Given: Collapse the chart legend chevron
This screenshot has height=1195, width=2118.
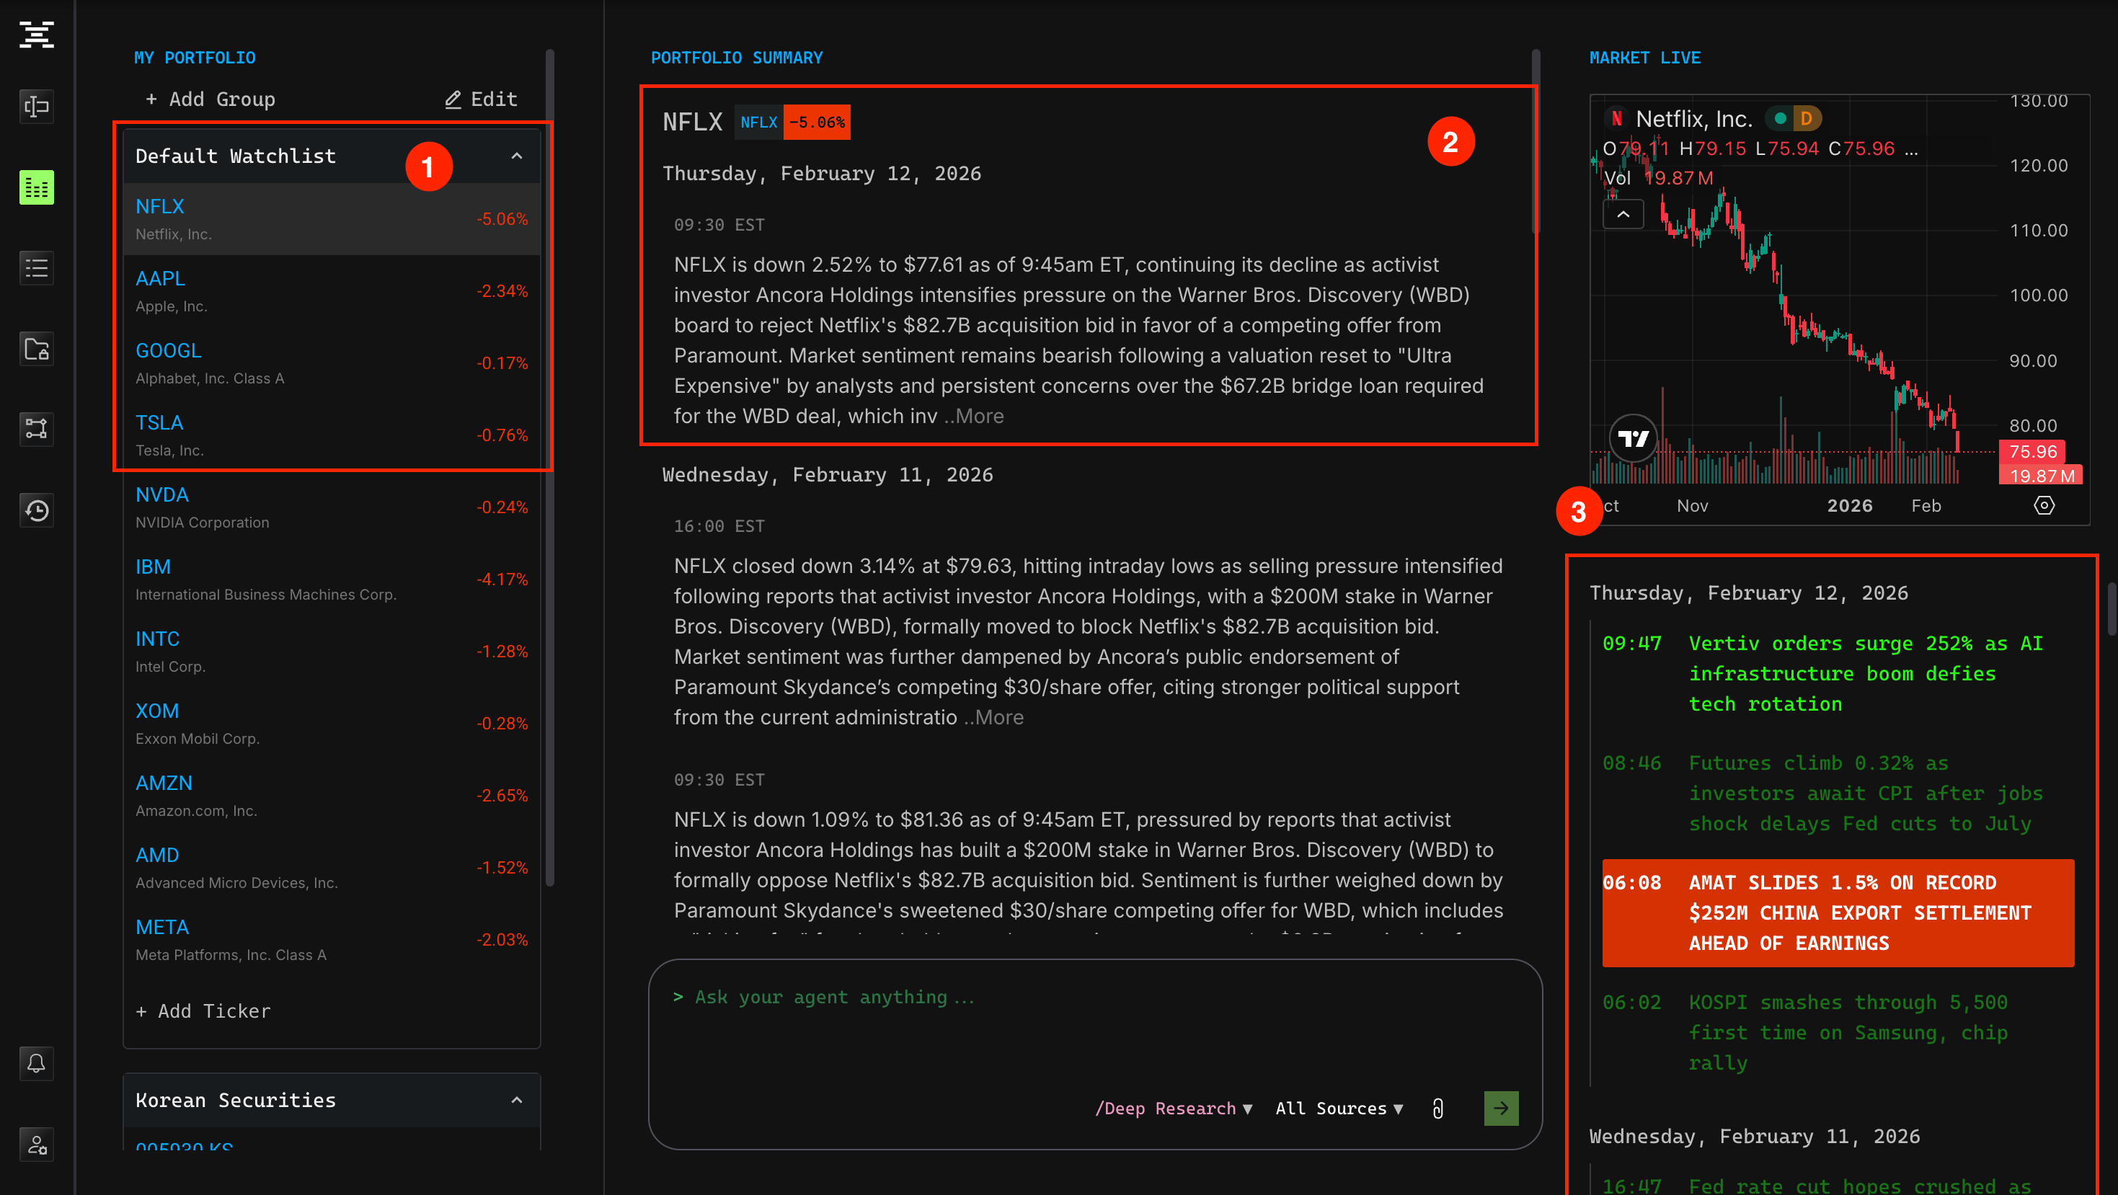Looking at the screenshot, I should click(1623, 215).
